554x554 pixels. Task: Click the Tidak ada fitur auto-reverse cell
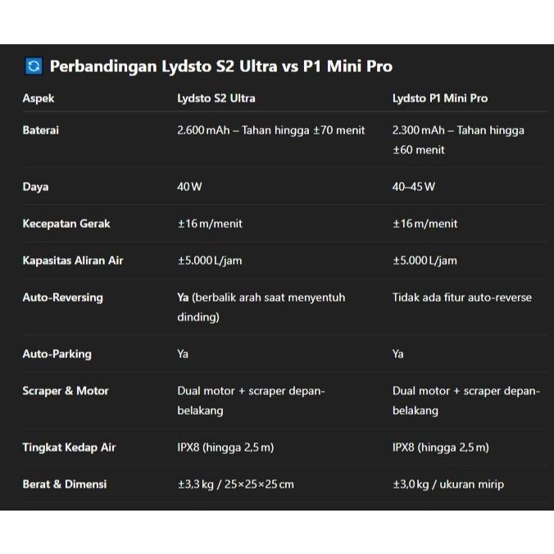(462, 297)
